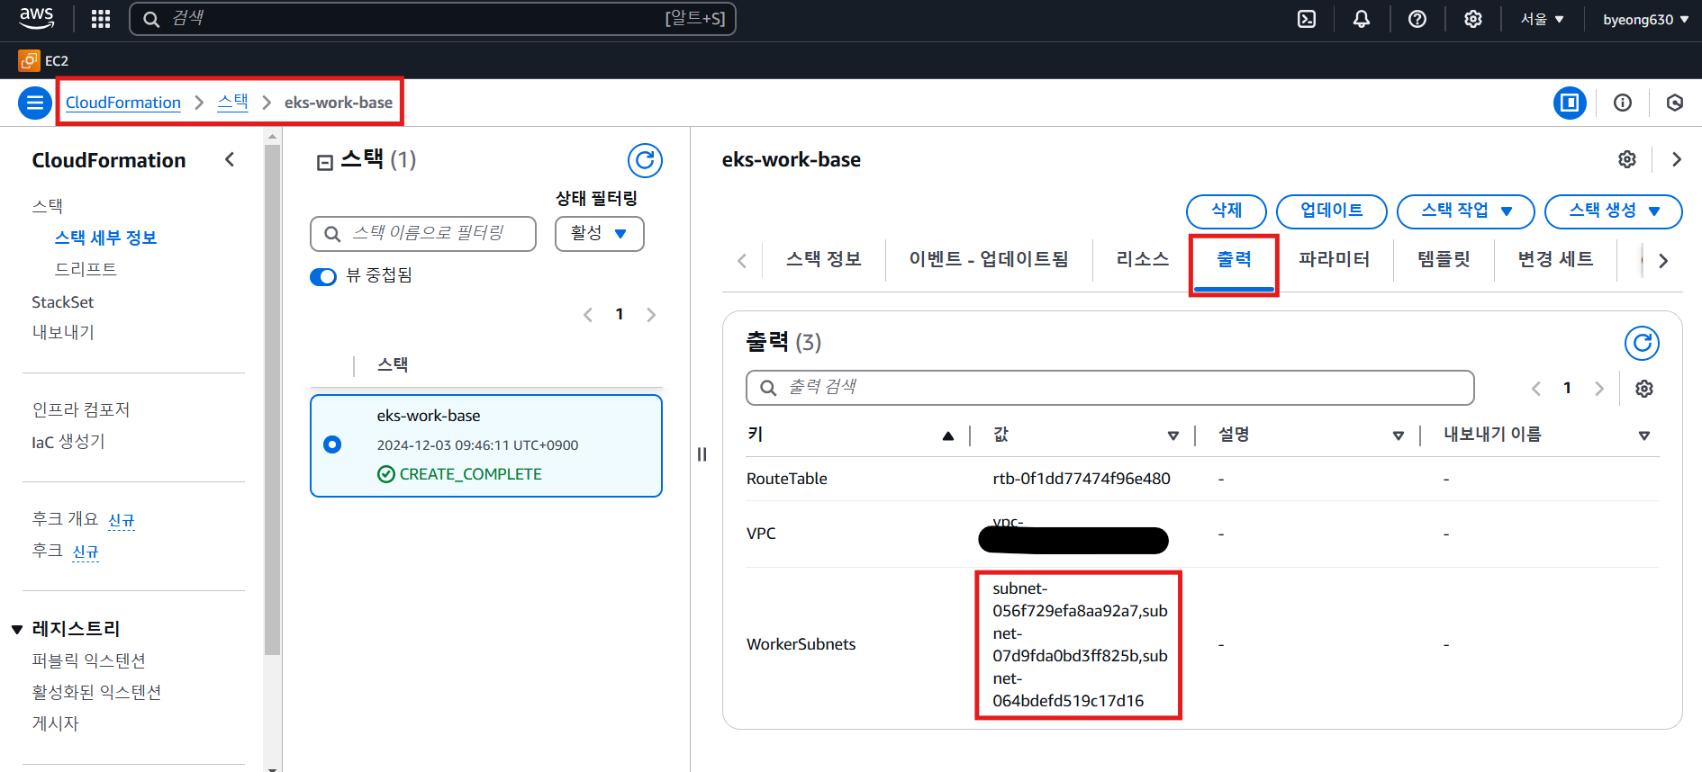Open the CloudFormation breadcrumb link
1702x772 pixels.
123,103
